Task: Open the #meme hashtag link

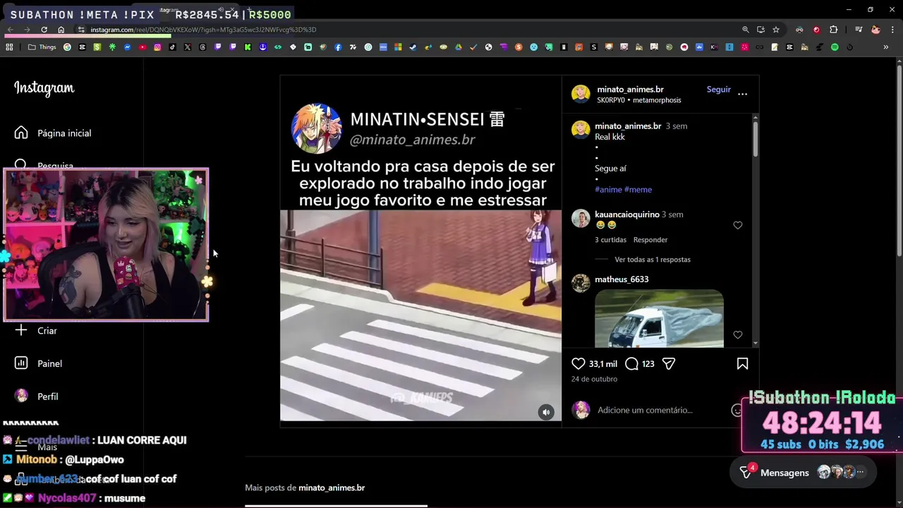Action: (x=638, y=189)
